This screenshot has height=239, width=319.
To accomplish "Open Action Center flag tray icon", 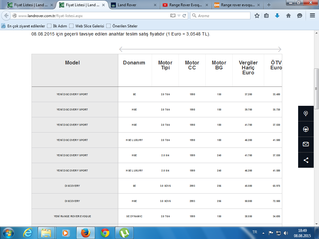I will [271, 233].
